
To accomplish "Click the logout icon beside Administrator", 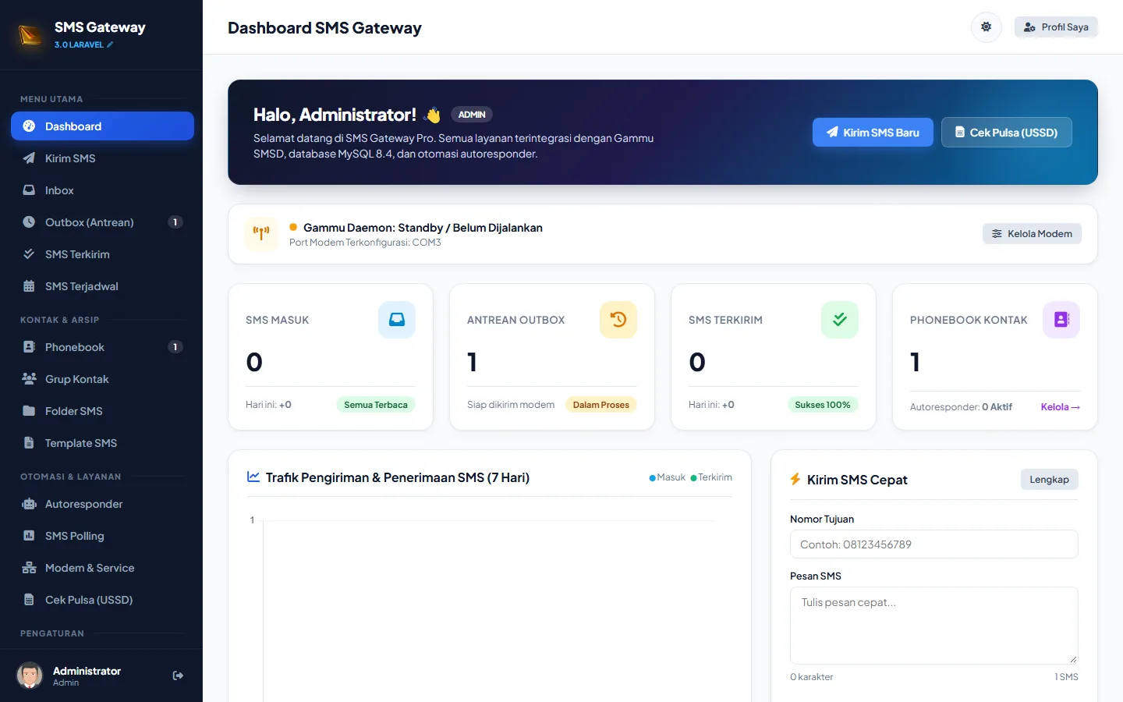I will [x=178, y=675].
